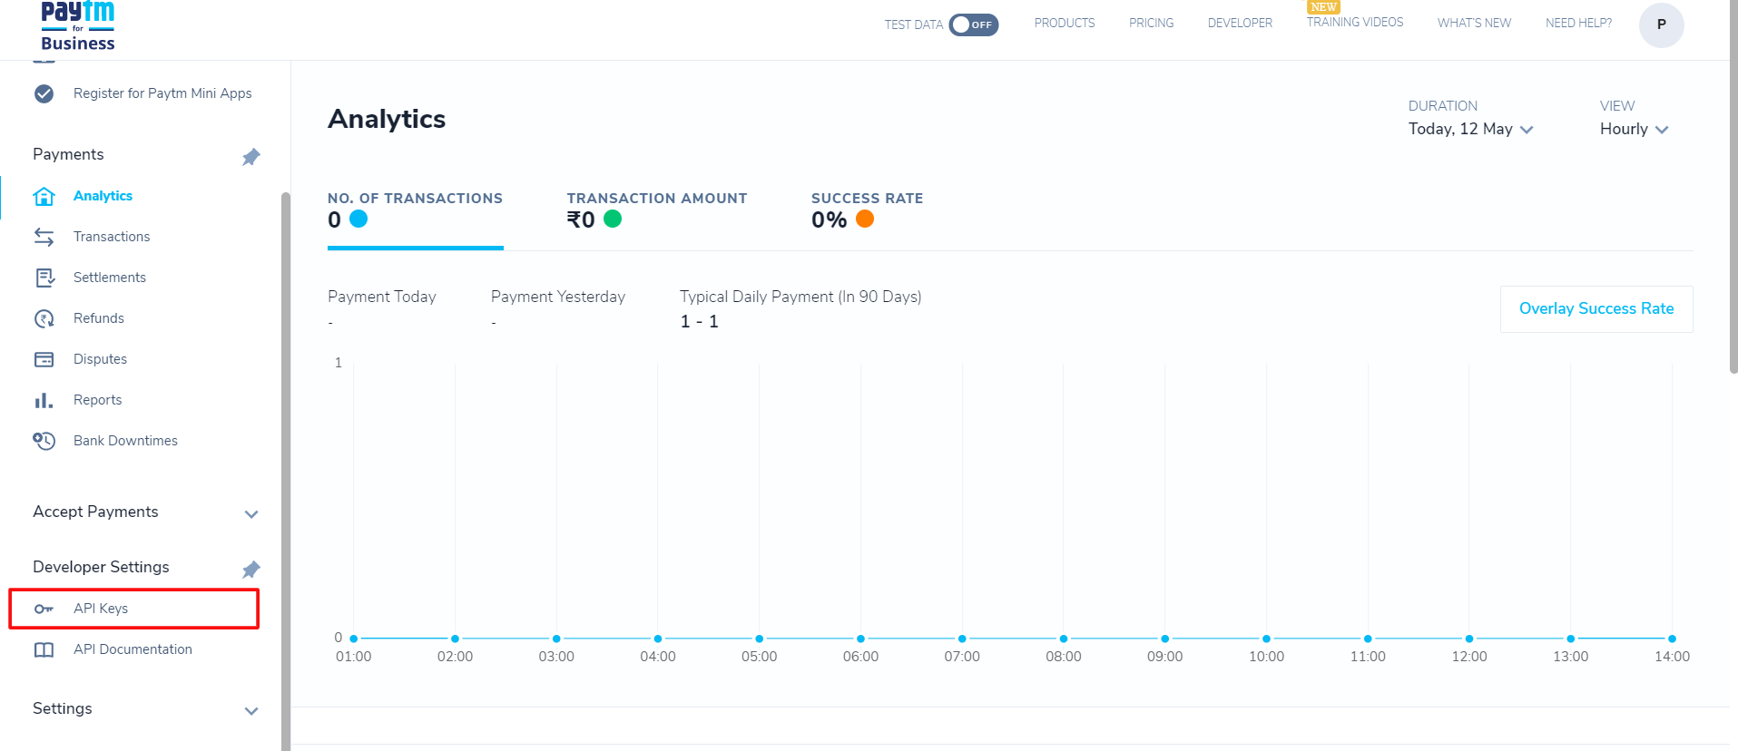
Task: Open Register for Paytm Mini Apps
Action: click(162, 93)
